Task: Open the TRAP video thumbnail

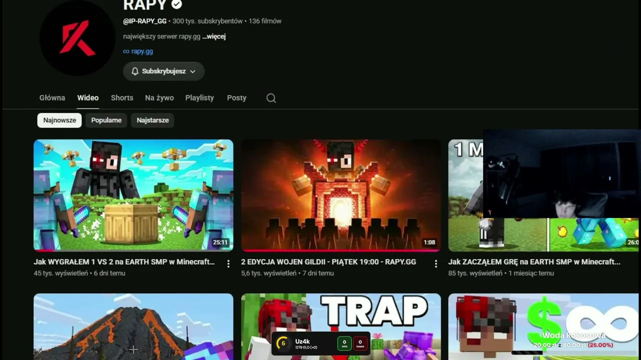Action: tap(341, 326)
